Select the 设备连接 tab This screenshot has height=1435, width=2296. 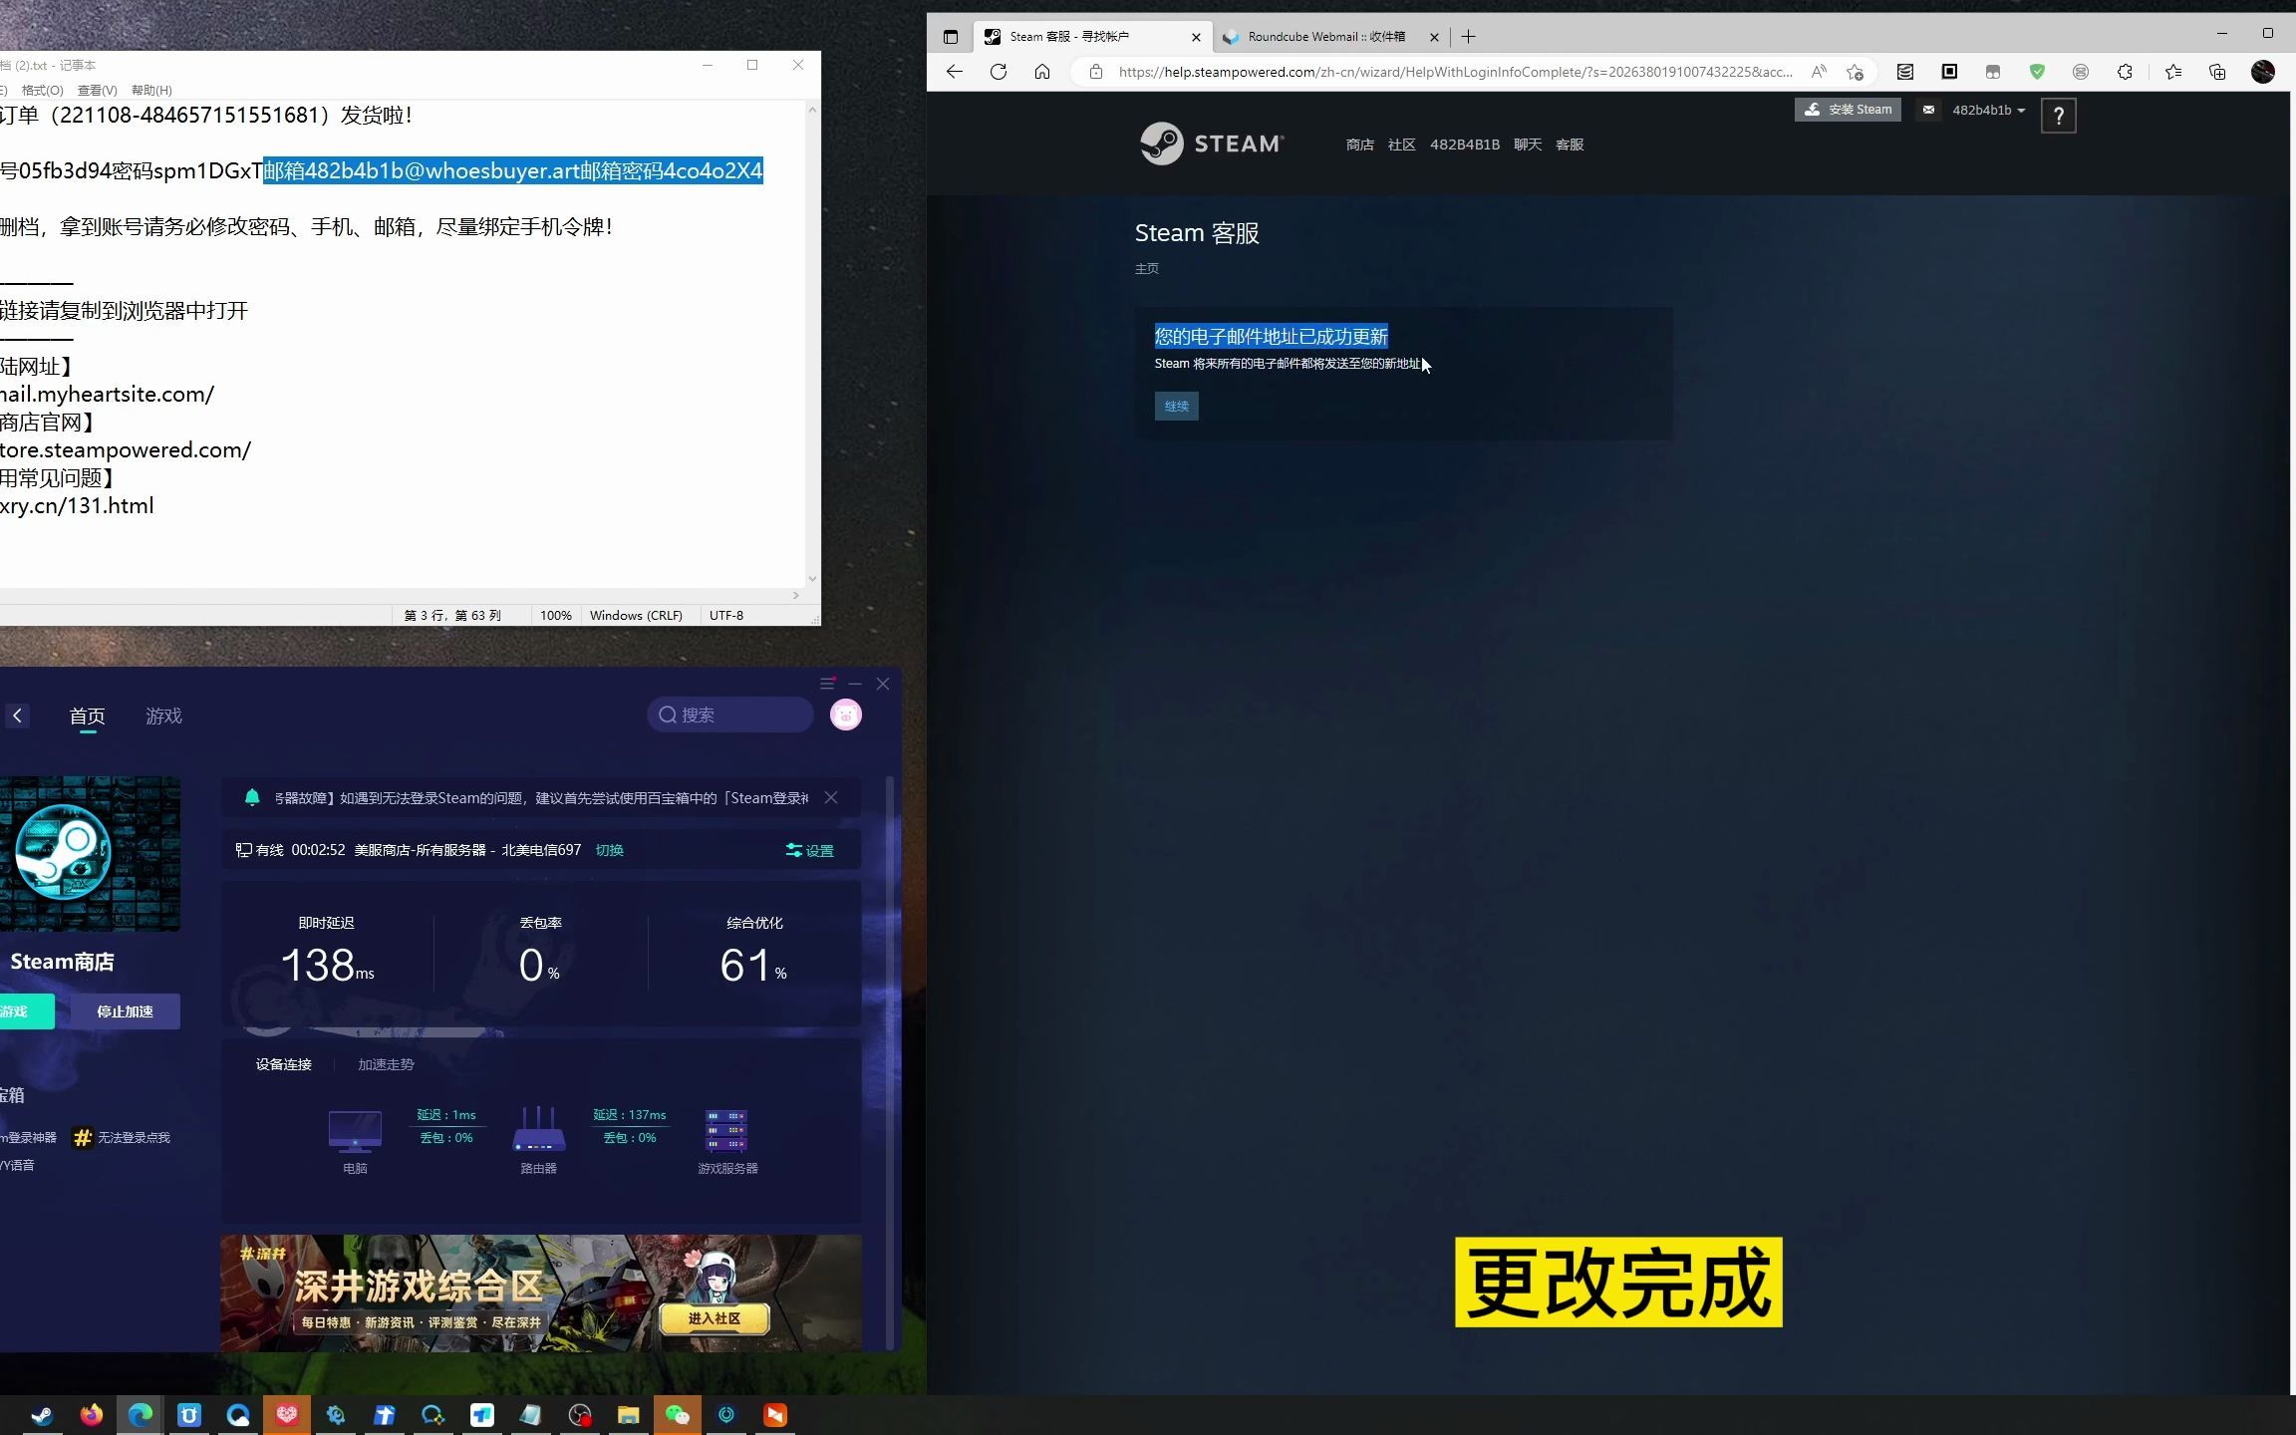284,1064
